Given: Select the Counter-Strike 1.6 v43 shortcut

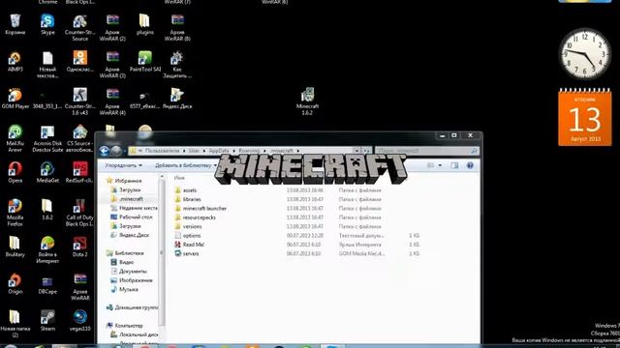Looking at the screenshot, I should tap(79, 101).
